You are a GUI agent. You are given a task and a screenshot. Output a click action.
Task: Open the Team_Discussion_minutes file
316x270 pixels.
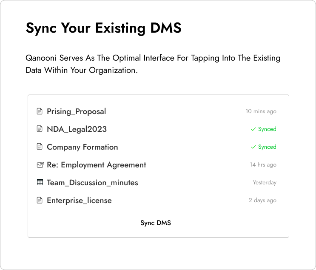click(92, 183)
